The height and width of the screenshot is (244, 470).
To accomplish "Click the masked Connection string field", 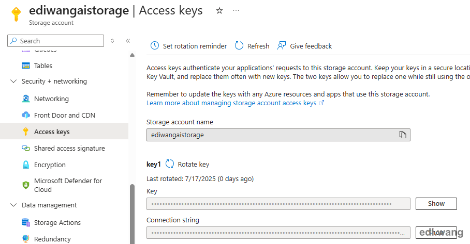I will (278, 233).
